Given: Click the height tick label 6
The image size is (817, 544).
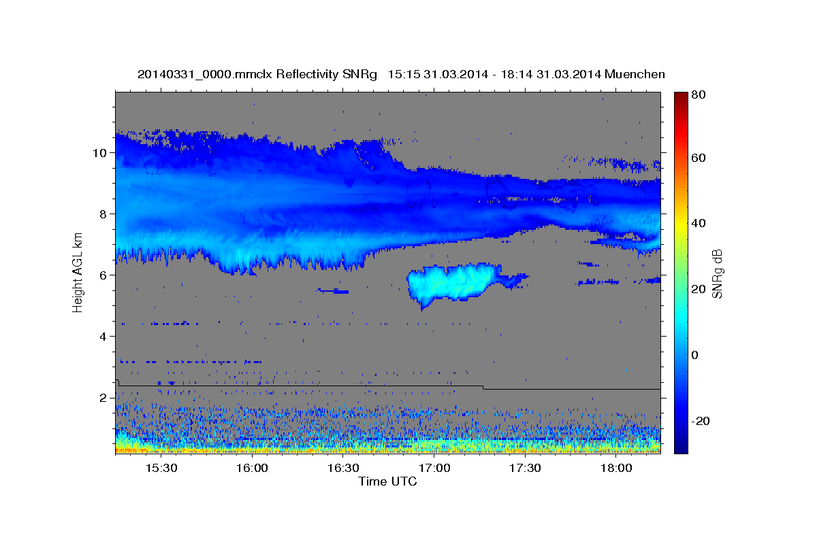Looking at the screenshot, I should [x=104, y=275].
